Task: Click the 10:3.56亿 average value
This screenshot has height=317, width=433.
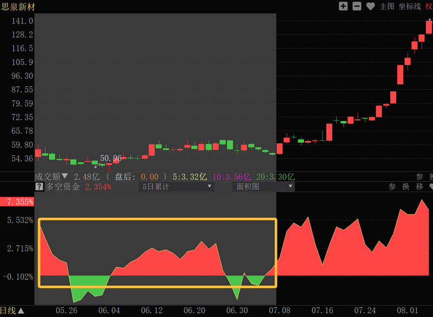Action: coord(232,176)
